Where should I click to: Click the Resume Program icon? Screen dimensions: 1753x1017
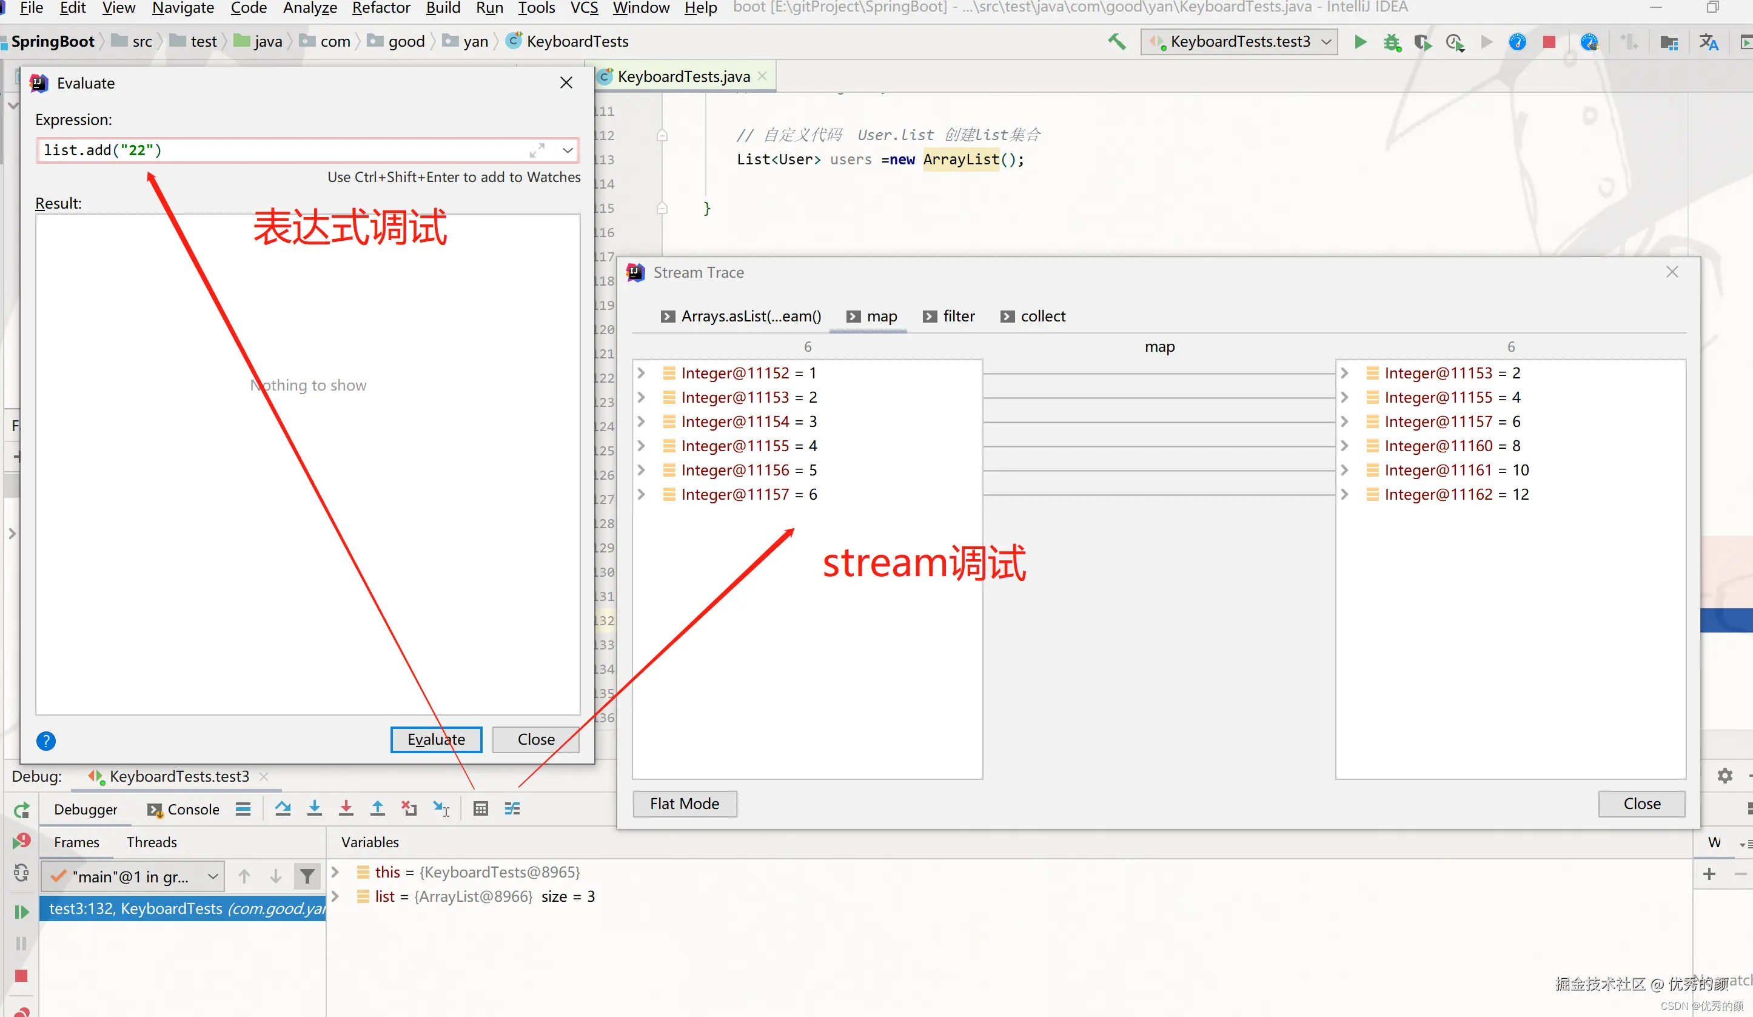[x=22, y=912]
